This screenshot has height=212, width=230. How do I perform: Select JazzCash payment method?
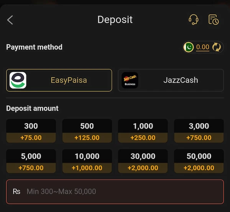pos(171,80)
